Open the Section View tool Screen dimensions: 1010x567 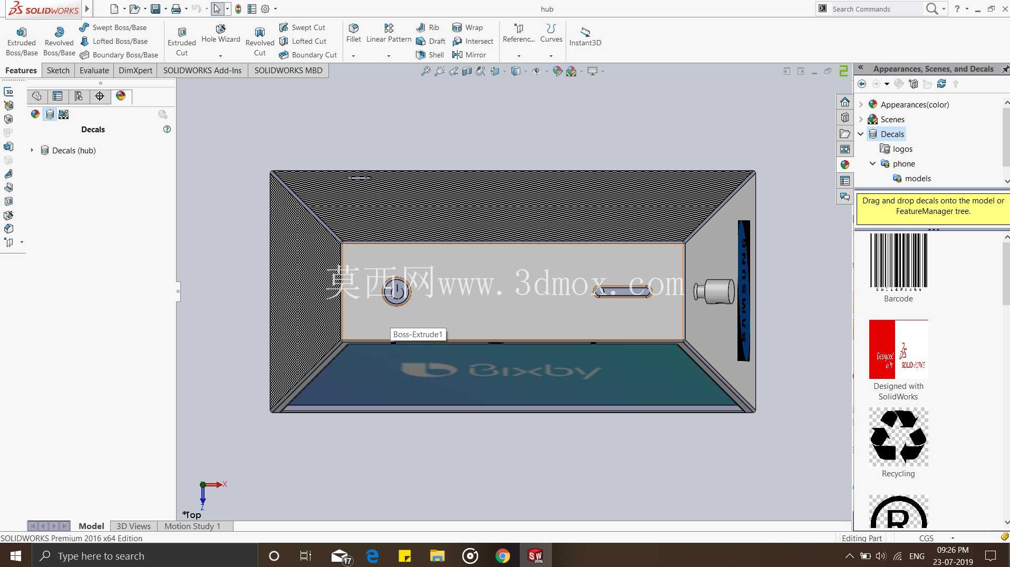467,71
